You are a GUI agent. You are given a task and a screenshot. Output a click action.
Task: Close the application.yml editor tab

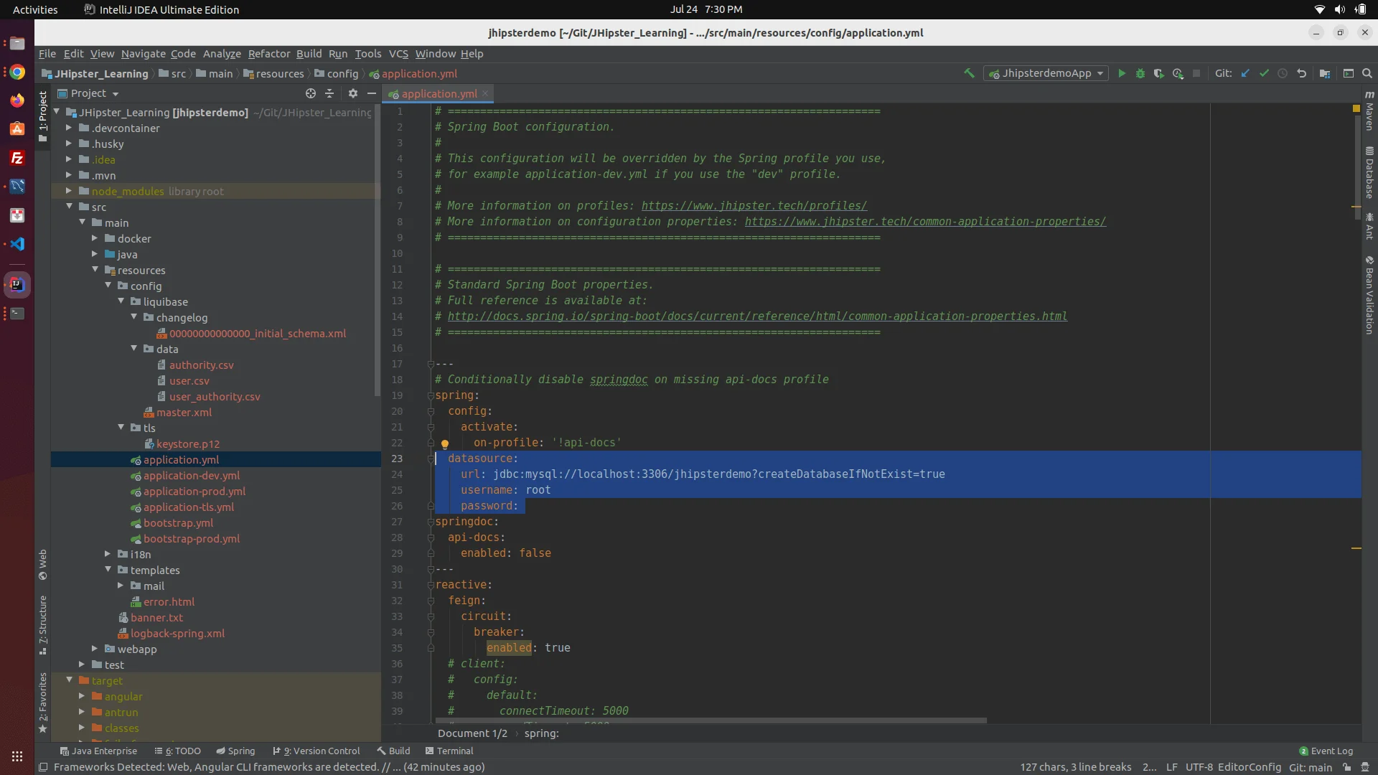point(485,93)
